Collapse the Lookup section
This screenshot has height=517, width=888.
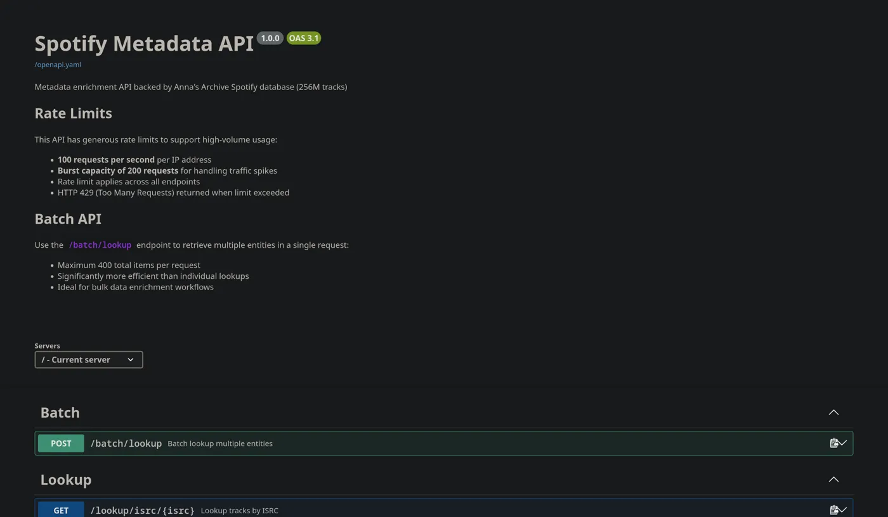pos(833,480)
